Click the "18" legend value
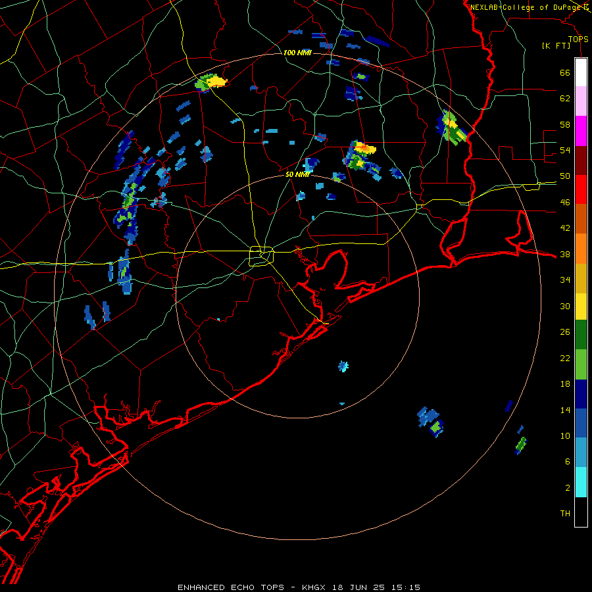592x592 pixels. point(565,384)
